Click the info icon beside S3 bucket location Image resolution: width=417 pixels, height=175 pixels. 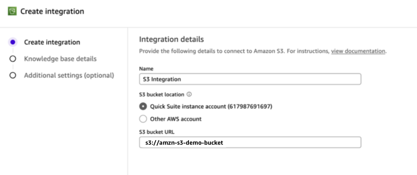pyautogui.click(x=189, y=95)
